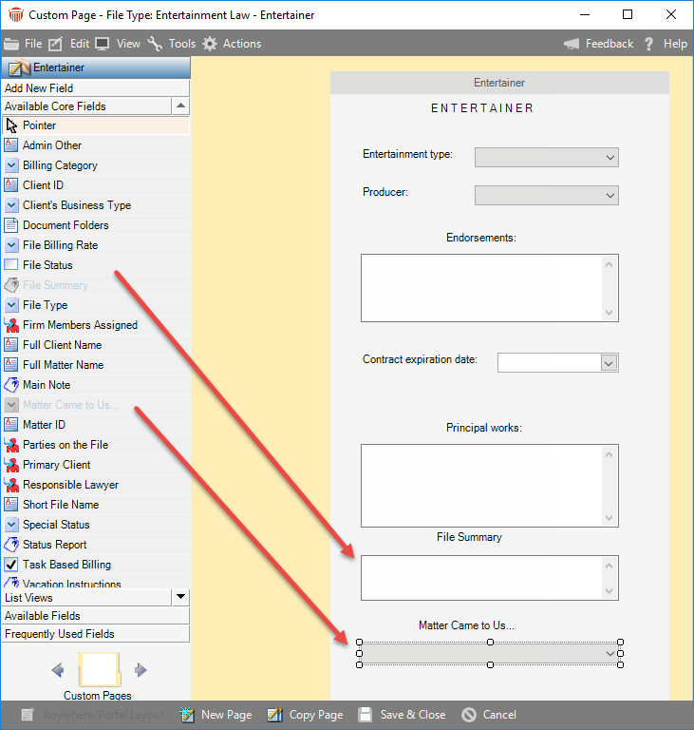Open the Contract expiration date picker
The image size is (694, 730).
coord(609,362)
